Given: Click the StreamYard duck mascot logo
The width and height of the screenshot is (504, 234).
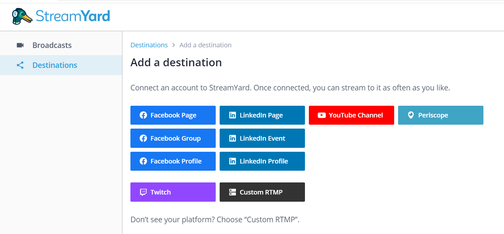Looking at the screenshot, I should coord(22,16).
